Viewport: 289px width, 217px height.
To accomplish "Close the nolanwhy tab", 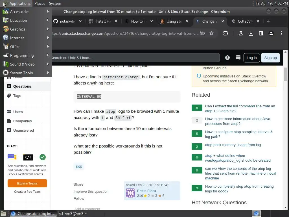I will pyautogui.click(x=80, y=21).
